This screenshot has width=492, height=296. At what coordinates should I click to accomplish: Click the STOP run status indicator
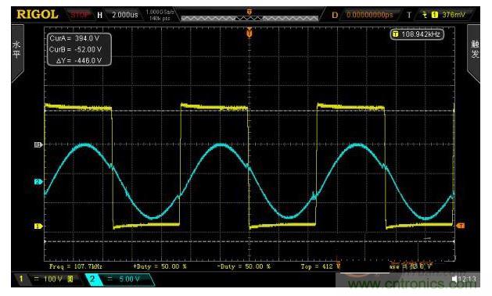pos(79,15)
